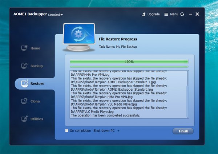Viewport: 218px width, 154px height.
Task: Select the Tampilan AOMEI Backupper Standard.jpg line
Action: [x=112, y=90]
